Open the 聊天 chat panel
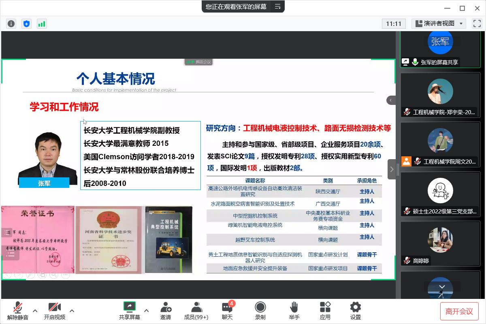This screenshot has width=486, height=324. [x=227, y=310]
